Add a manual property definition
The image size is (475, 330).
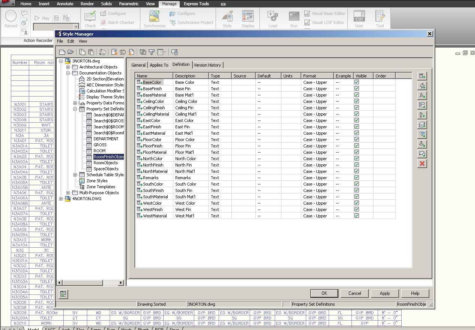(422, 76)
